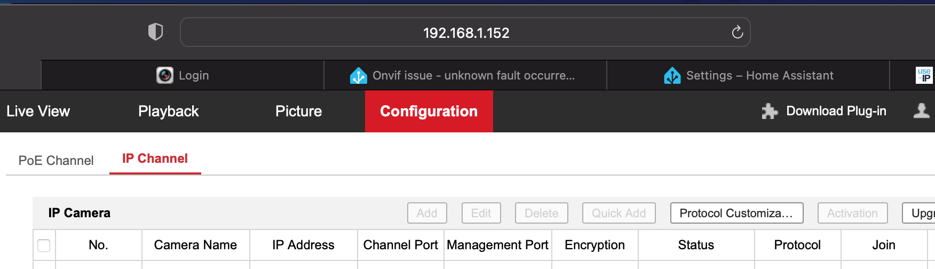Click the Status column header
The width and height of the screenshot is (935, 269).
point(696,245)
